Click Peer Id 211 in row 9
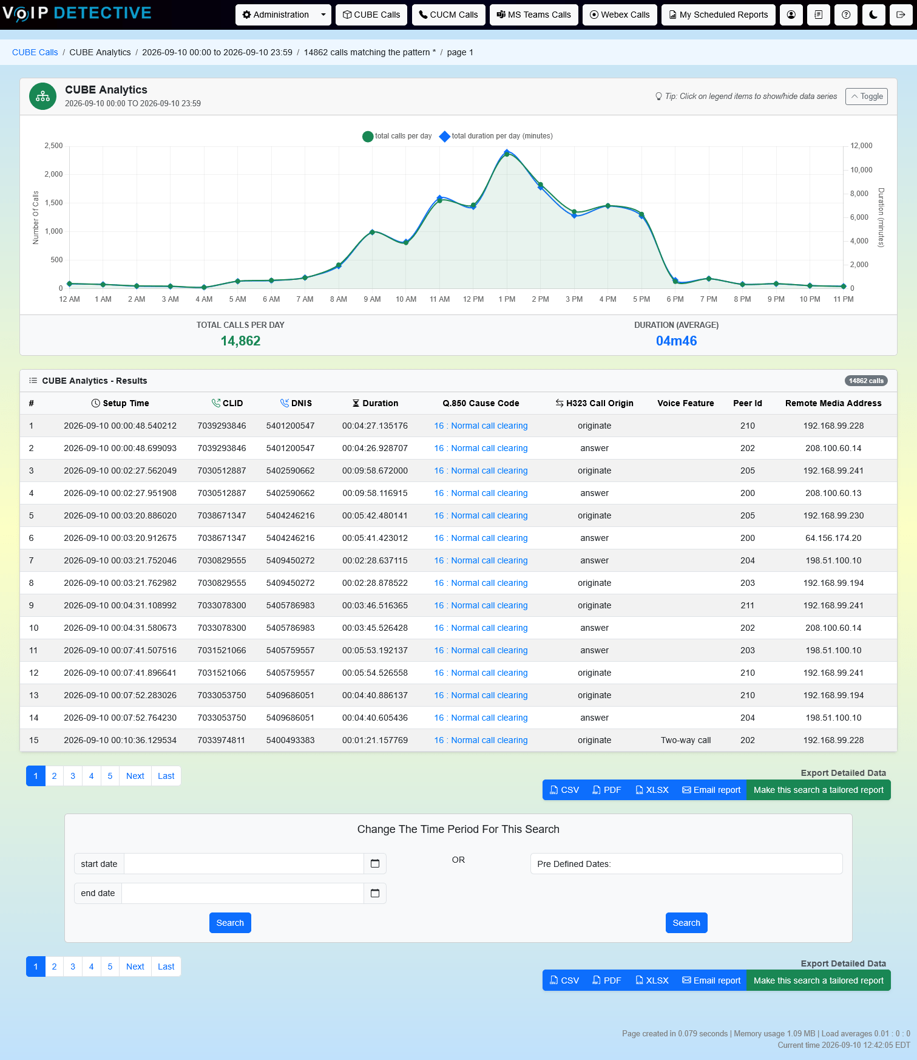Image resolution: width=917 pixels, height=1060 pixels. (748, 605)
